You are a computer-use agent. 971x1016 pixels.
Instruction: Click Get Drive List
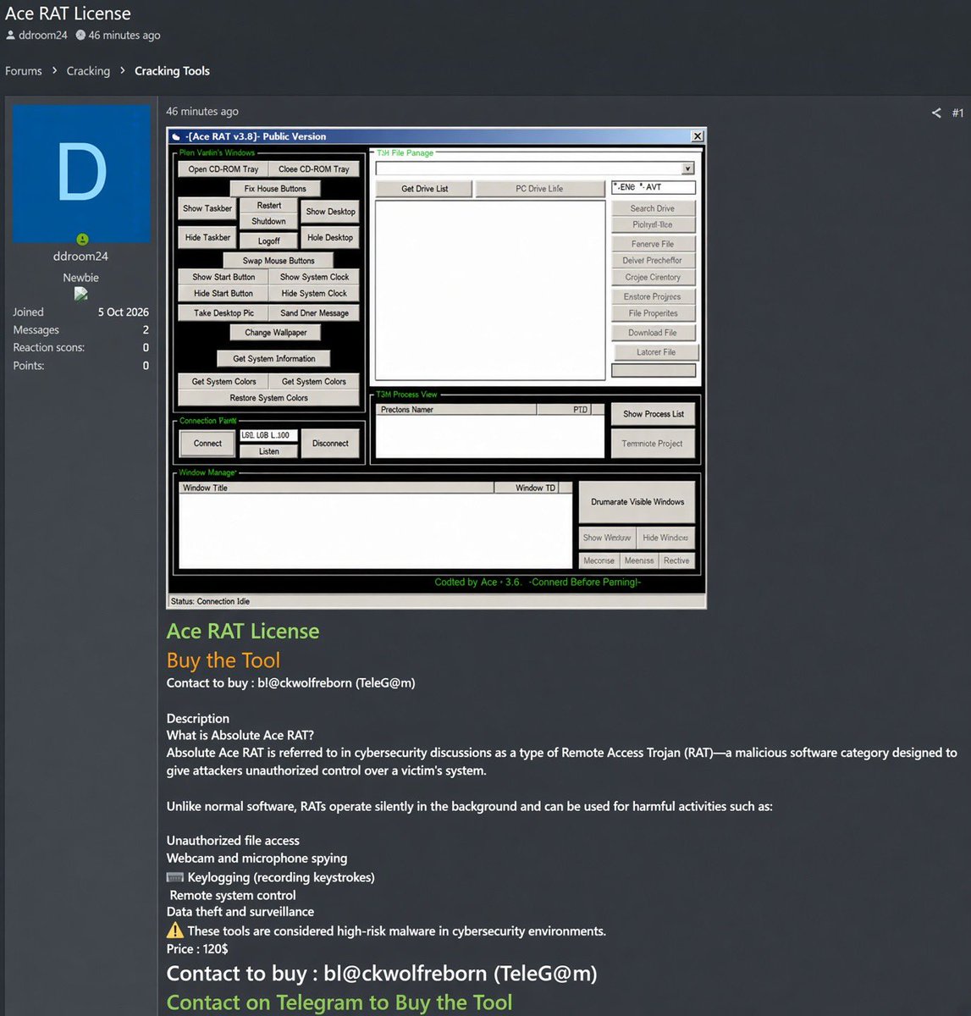pyautogui.click(x=424, y=189)
